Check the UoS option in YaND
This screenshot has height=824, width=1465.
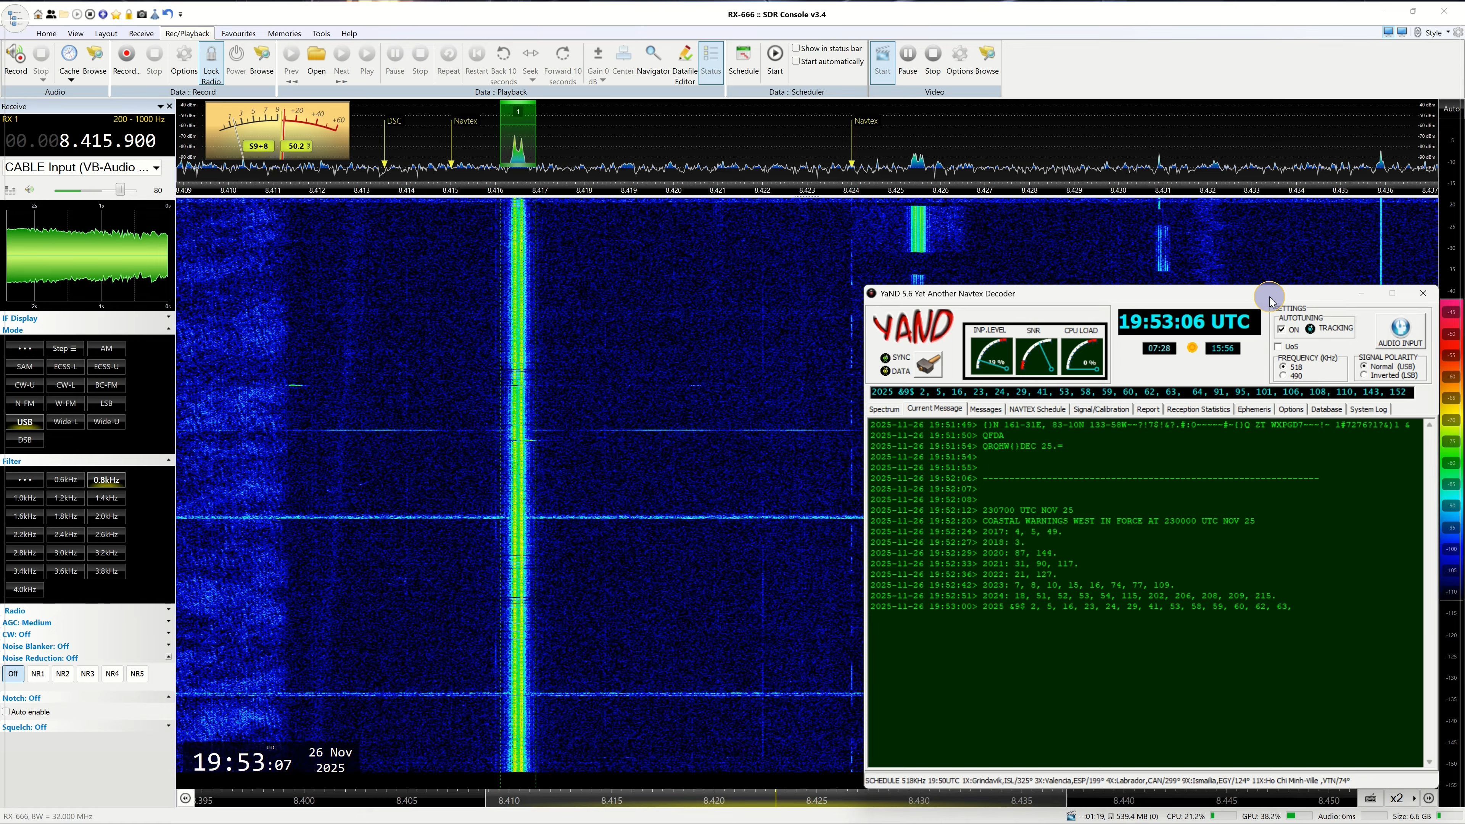(x=1278, y=346)
